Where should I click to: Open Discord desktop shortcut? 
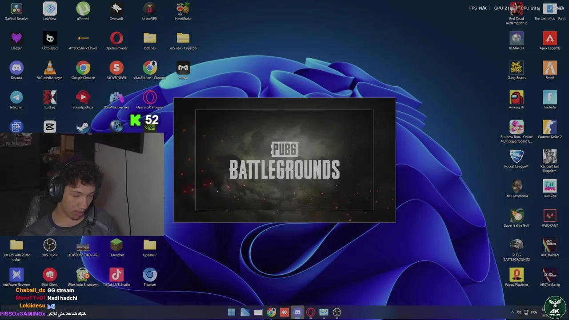(x=16, y=71)
